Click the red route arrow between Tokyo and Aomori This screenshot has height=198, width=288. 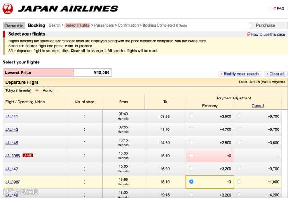click(x=37, y=90)
